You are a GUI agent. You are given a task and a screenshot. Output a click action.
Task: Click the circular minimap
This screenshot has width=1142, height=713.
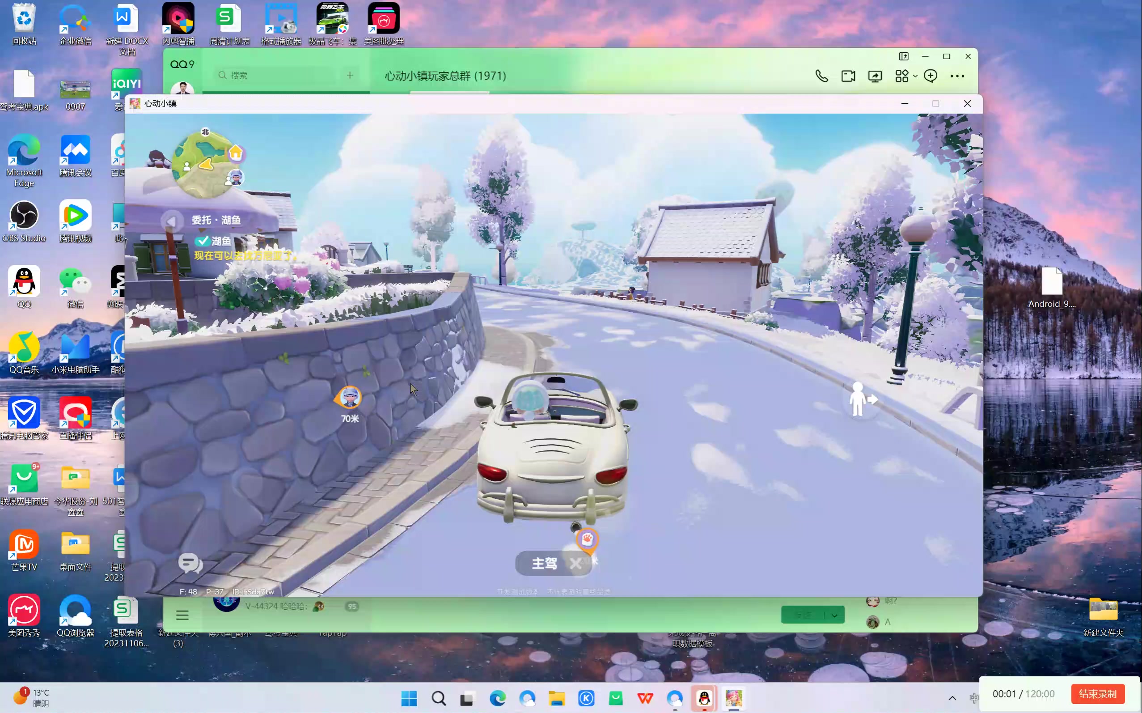(x=203, y=165)
